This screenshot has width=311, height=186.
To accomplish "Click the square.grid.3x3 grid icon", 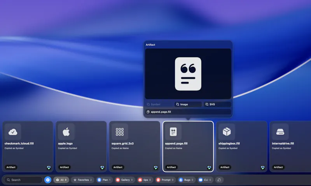I will (x=120, y=132).
